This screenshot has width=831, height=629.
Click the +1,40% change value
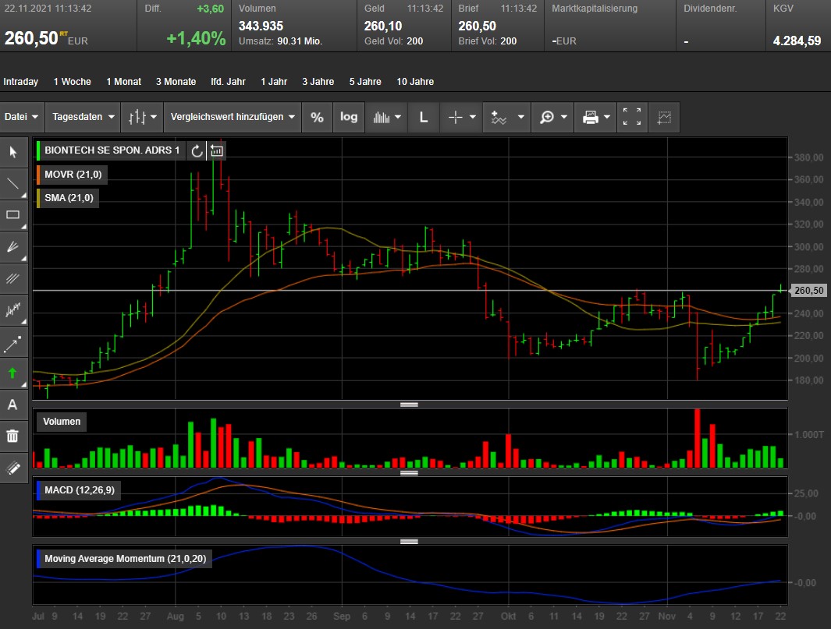(196, 39)
